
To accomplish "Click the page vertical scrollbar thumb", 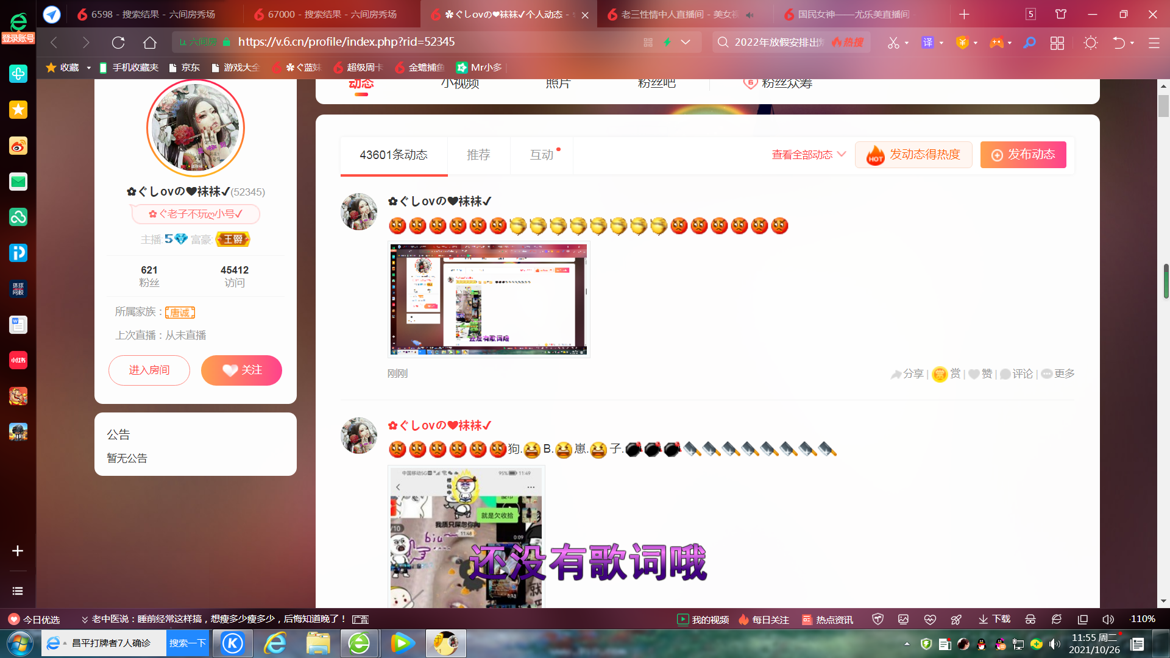I will (x=1165, y=107).
